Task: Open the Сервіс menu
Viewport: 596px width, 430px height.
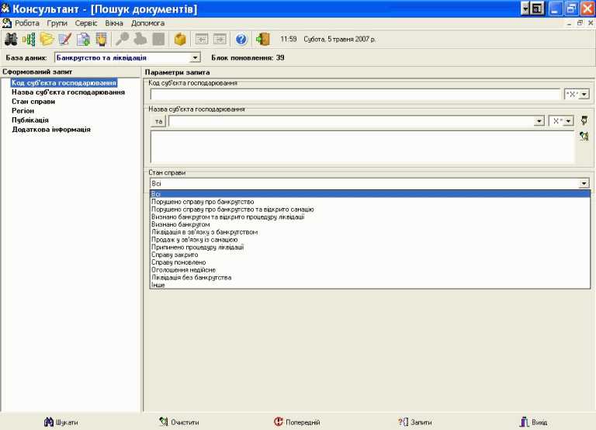Action: [x=86, y=23]
